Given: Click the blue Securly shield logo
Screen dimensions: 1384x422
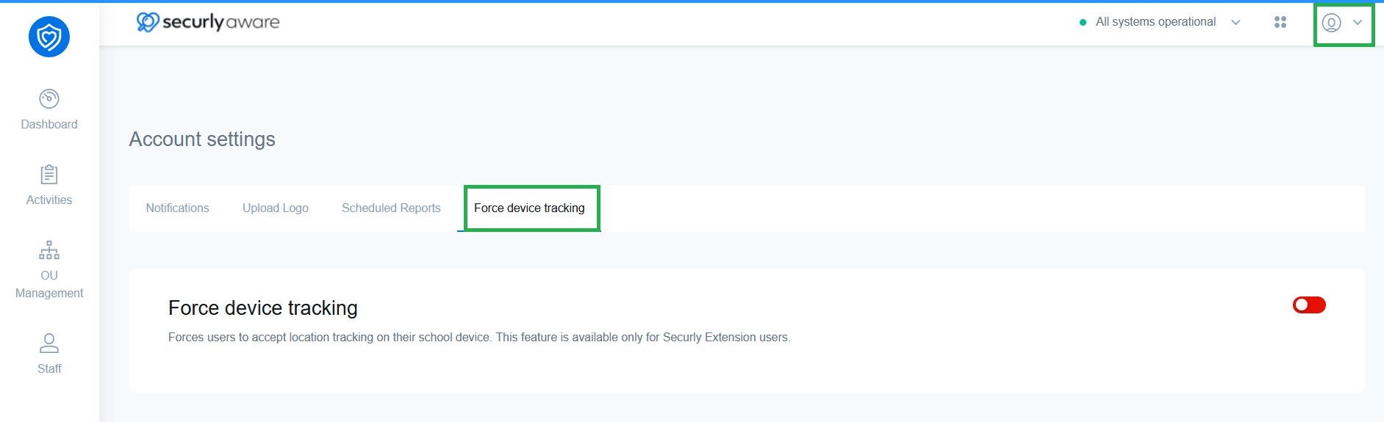Looking at the screenshot, I should (x=49, y=36).
